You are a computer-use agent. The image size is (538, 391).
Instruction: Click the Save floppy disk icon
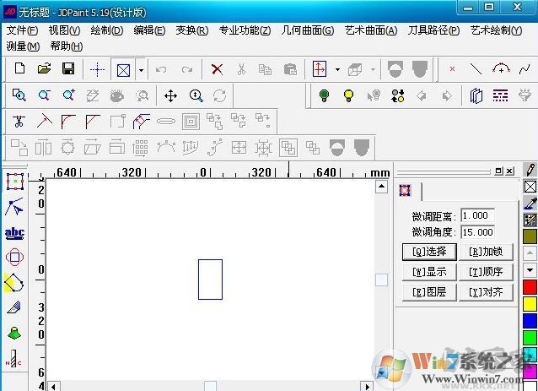(x=68, y=68)
